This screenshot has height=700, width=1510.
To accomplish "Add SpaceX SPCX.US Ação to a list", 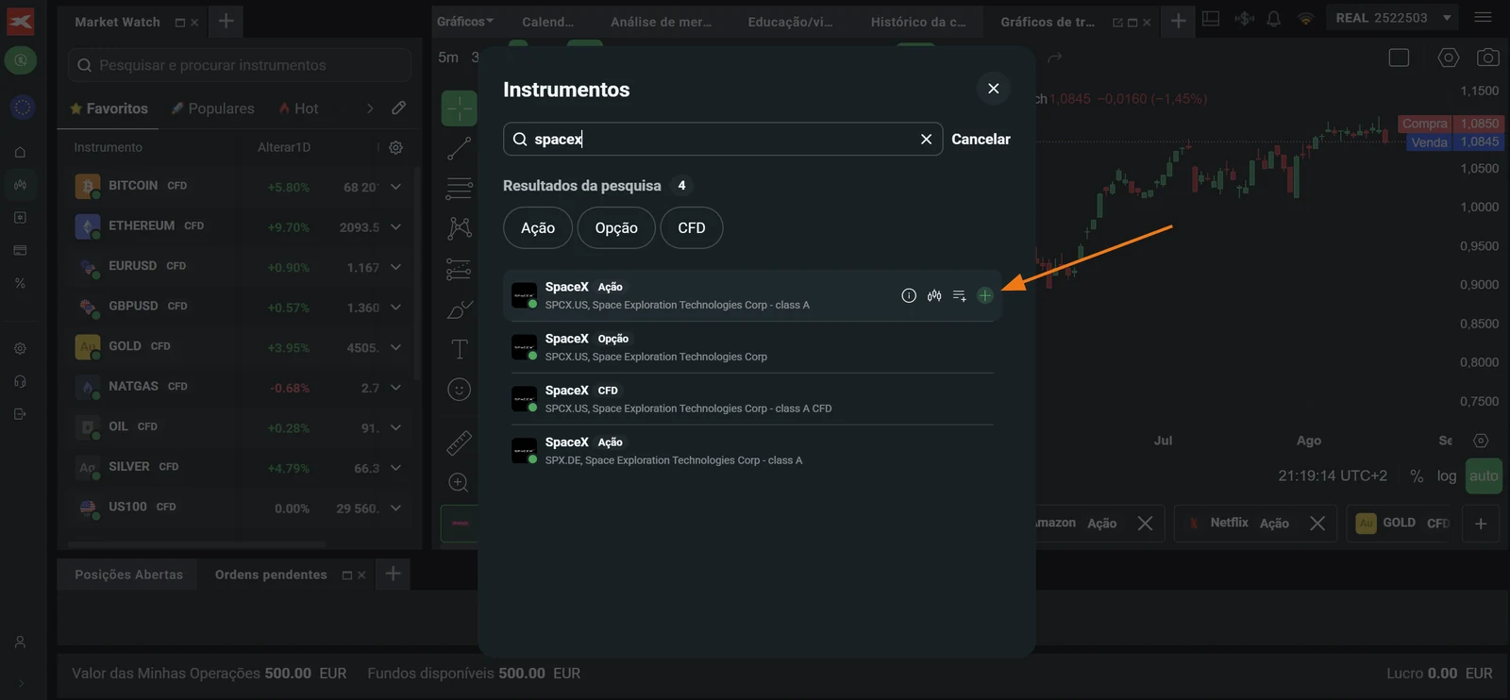I will [x=959, y=295].
